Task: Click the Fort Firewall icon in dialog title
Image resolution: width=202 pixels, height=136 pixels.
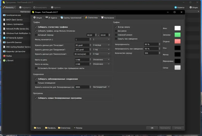Action: pos(33,12)
